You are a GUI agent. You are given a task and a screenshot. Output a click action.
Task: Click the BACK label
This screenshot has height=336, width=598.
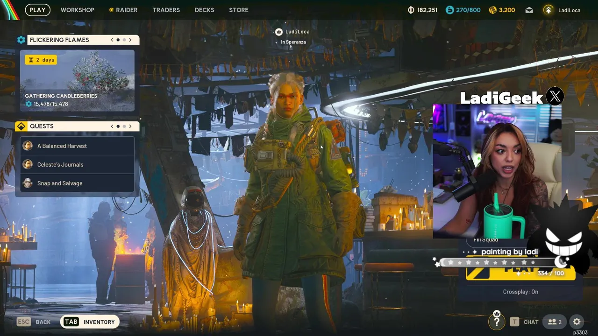[43, 322]
